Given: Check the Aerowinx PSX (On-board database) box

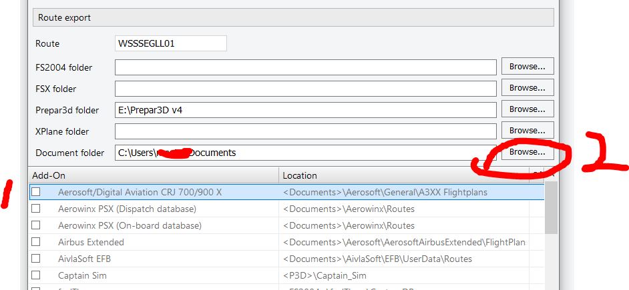Looking at the screenshot, I should (36, 225).
